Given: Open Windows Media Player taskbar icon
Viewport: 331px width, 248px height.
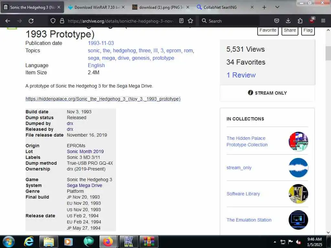Looking at the screenshot, I should coord(68,242).
